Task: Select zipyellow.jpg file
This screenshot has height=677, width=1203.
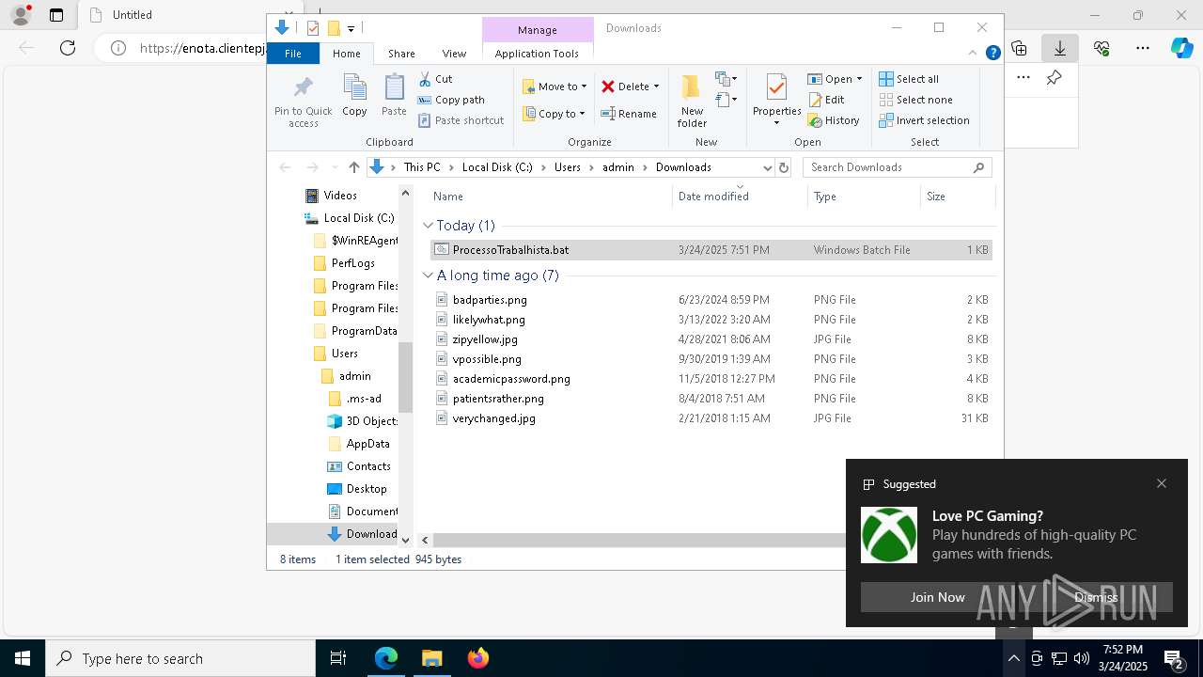Action: tap(711, 339)
